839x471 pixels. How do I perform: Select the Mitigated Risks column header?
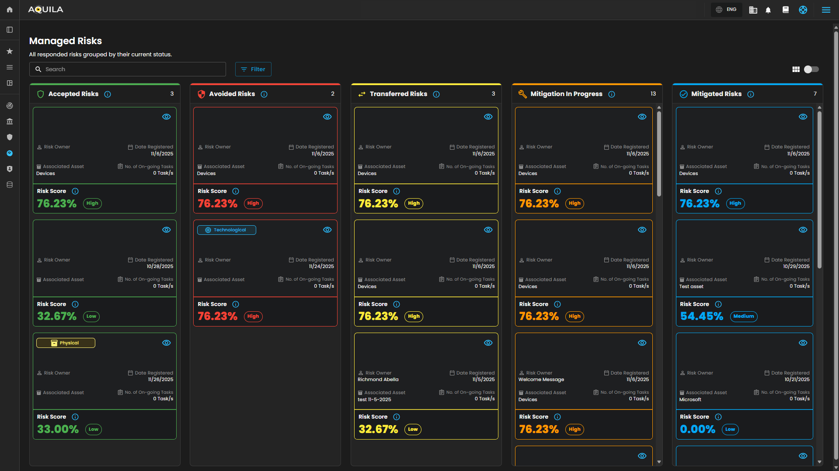pos(716,94)
